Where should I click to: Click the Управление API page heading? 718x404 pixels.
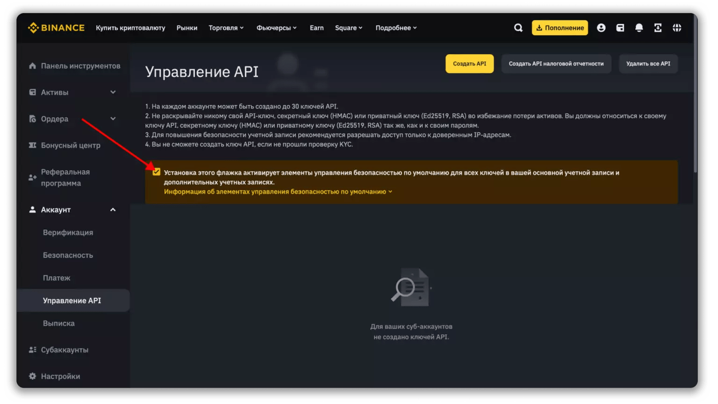201,72
